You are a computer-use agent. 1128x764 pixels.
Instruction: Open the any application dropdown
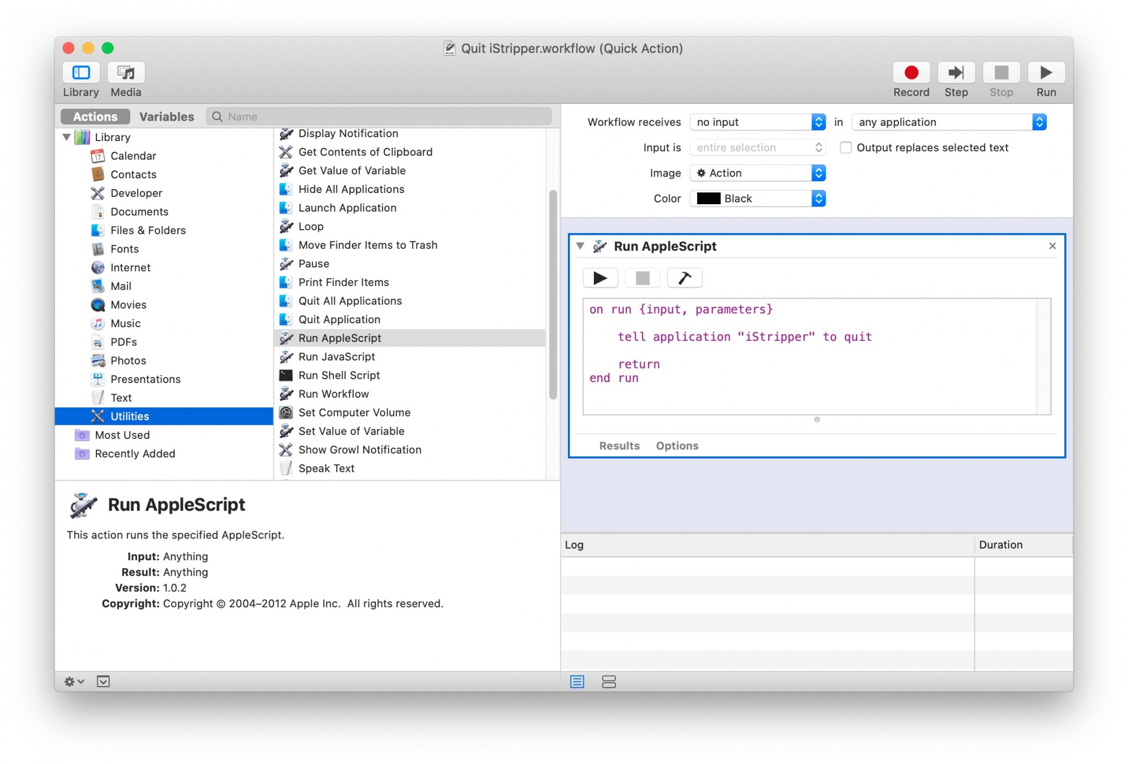(x=949, y=122)
